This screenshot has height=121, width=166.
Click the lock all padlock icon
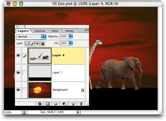point(42,43)
